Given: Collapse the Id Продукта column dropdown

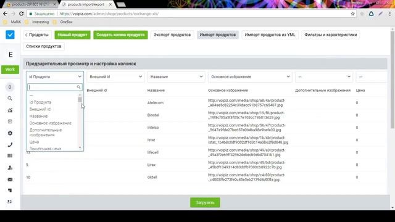Looking at the screenshot, I should [x=55, y=76].
